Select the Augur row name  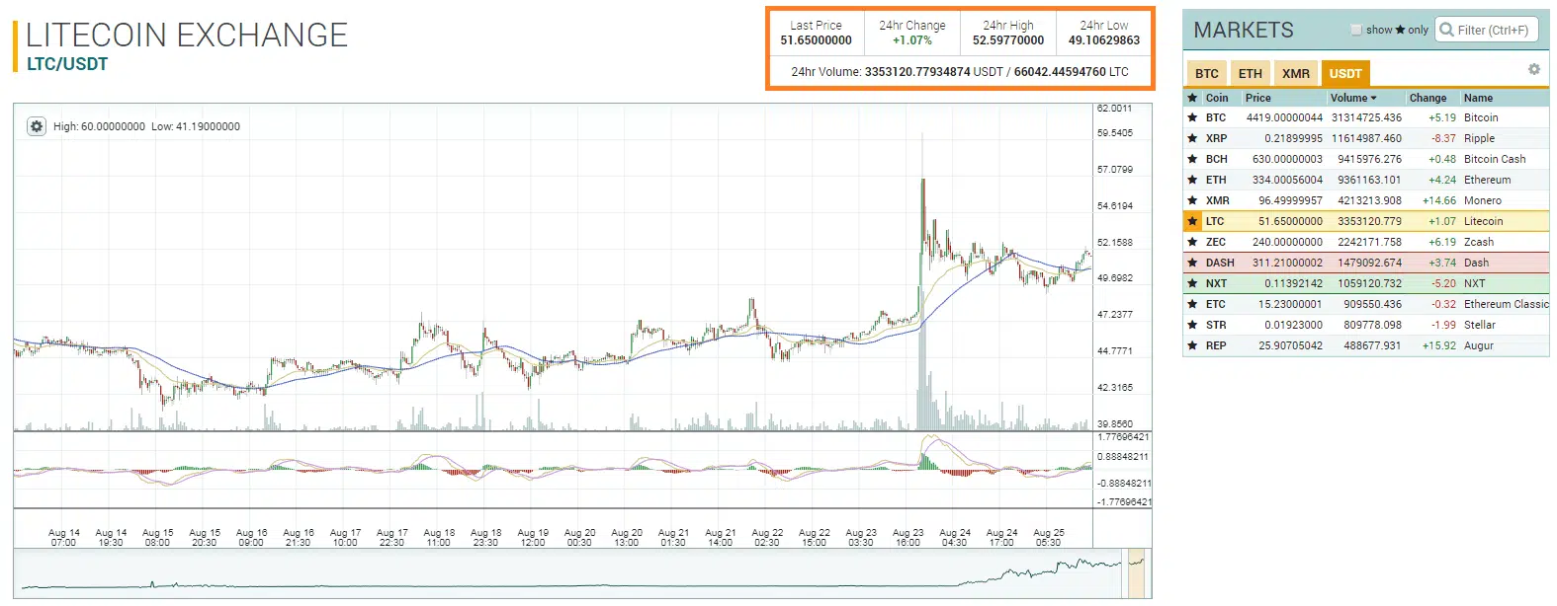coord(1479,345)
